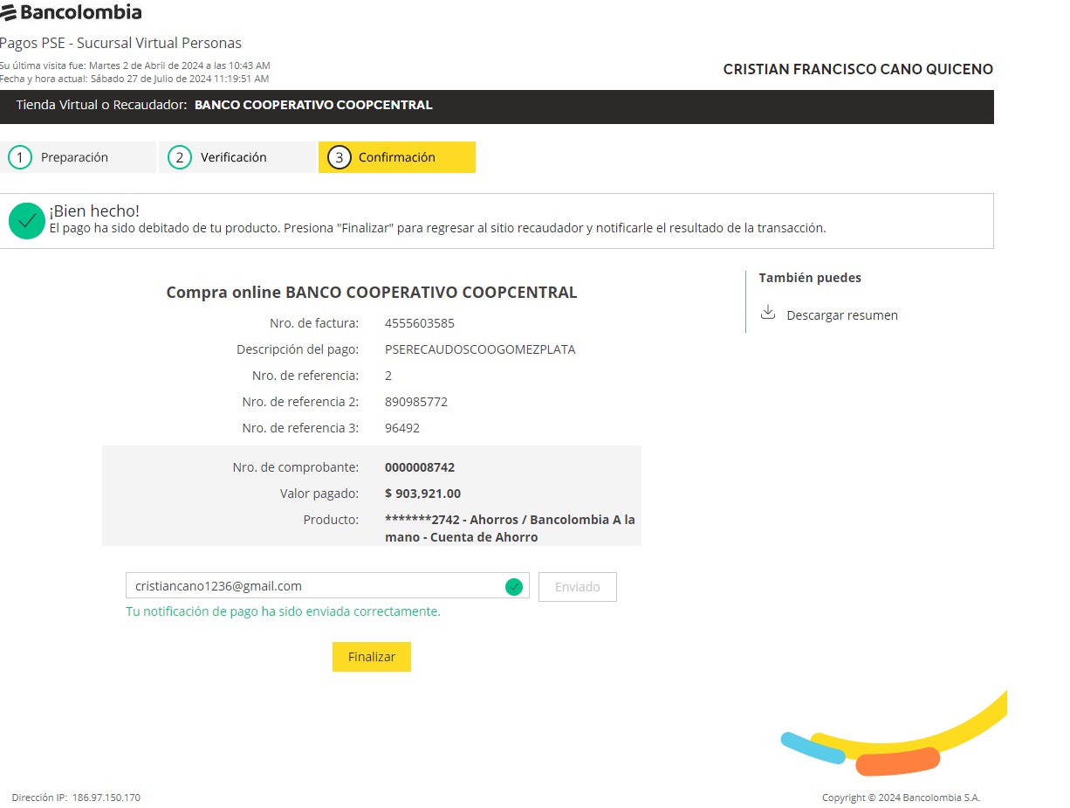
Task: Click the BANCO COOPERATIVO COOPCENTRAL text in the dark header bar
Action: point(312,105)
